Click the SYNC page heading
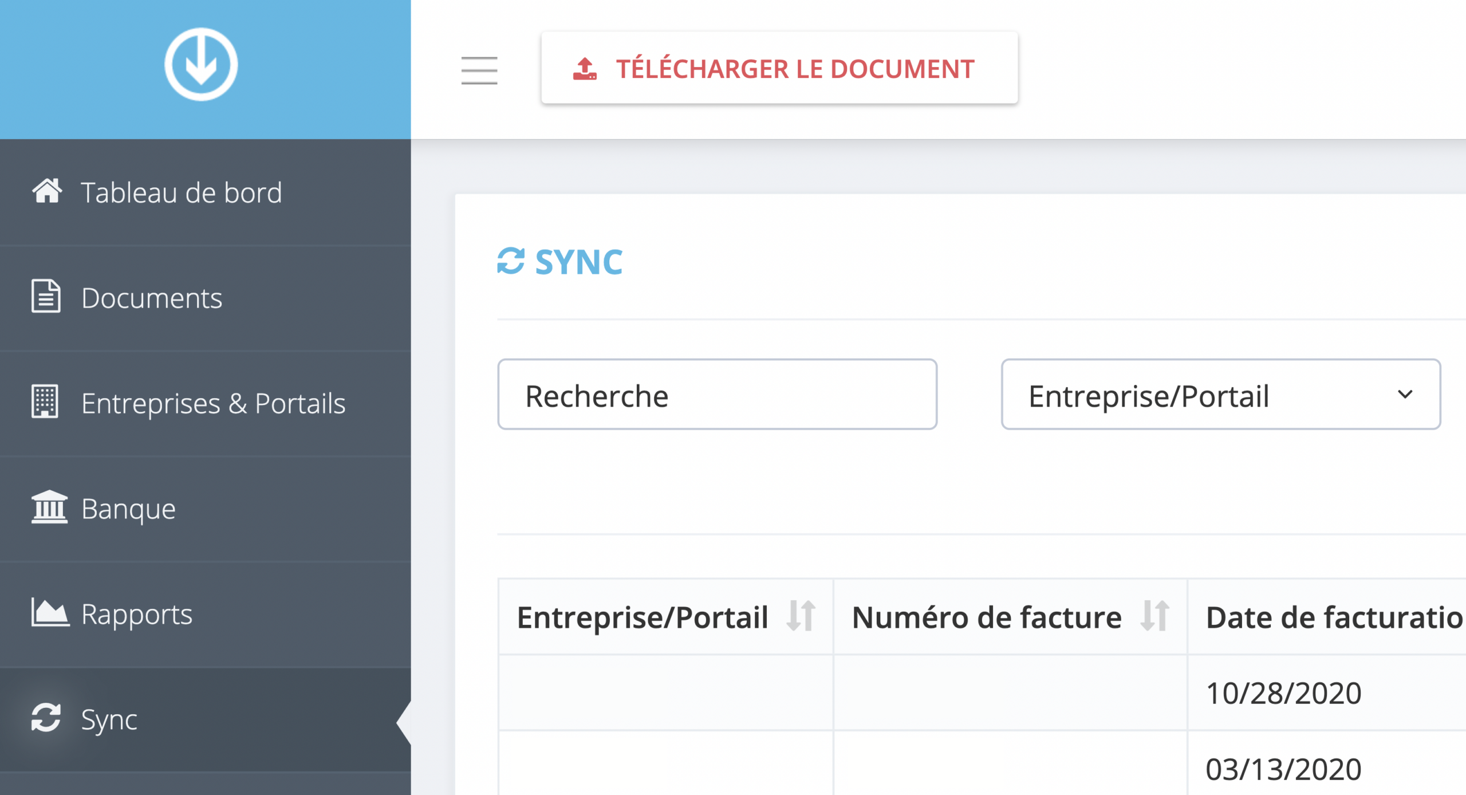This screenshot has width=1466, height=795. (x=578, y=262)
